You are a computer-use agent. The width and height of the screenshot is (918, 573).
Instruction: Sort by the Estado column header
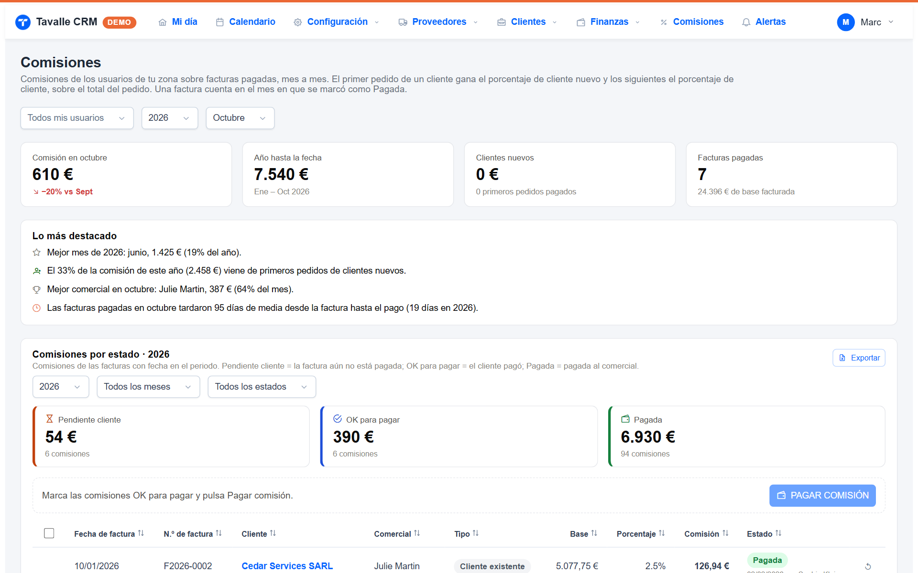click(x=764, y=534)
